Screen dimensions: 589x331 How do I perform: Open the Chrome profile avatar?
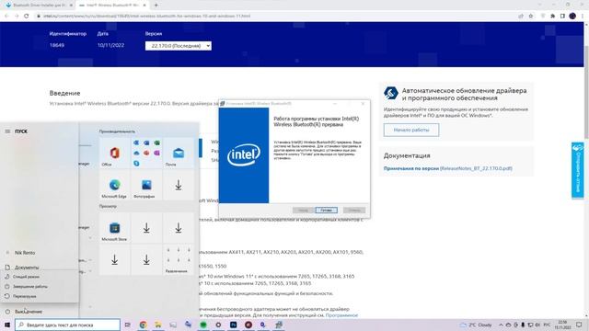572,17
